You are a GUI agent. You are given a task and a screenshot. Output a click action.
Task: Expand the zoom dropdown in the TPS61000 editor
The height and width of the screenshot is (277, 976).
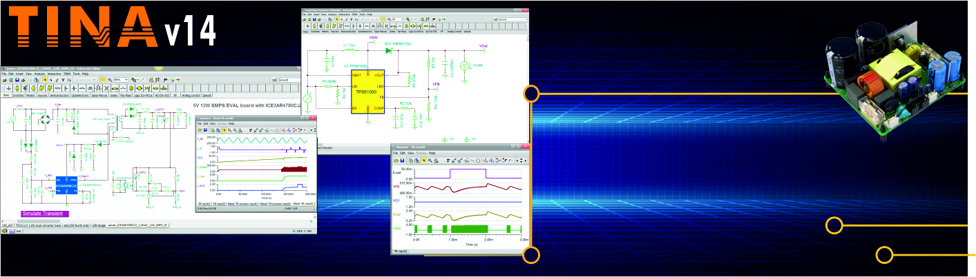(402, 19)
